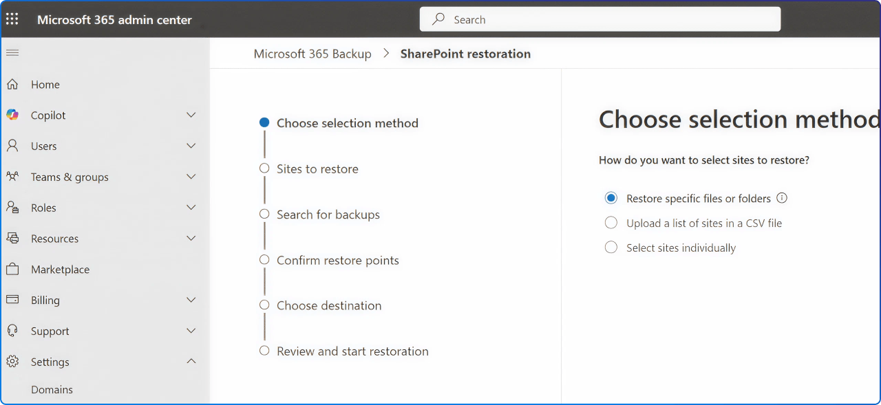The image size is (881, 405).
Task: Open Domains under Settings
Action: click(52, 389)
